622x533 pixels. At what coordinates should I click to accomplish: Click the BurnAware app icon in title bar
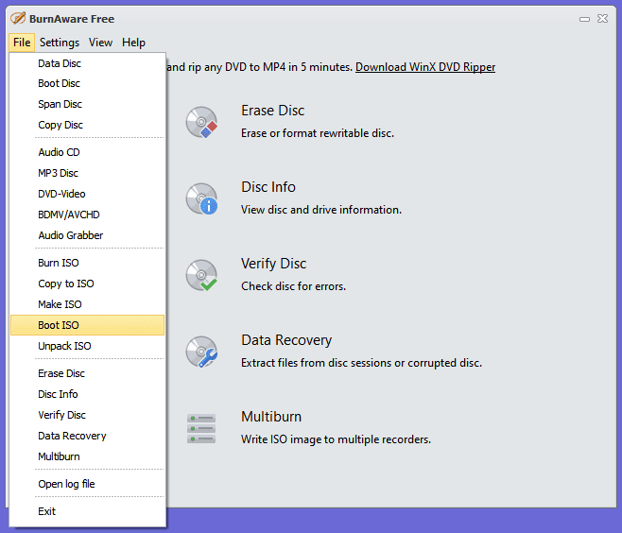tap(17, 18)
